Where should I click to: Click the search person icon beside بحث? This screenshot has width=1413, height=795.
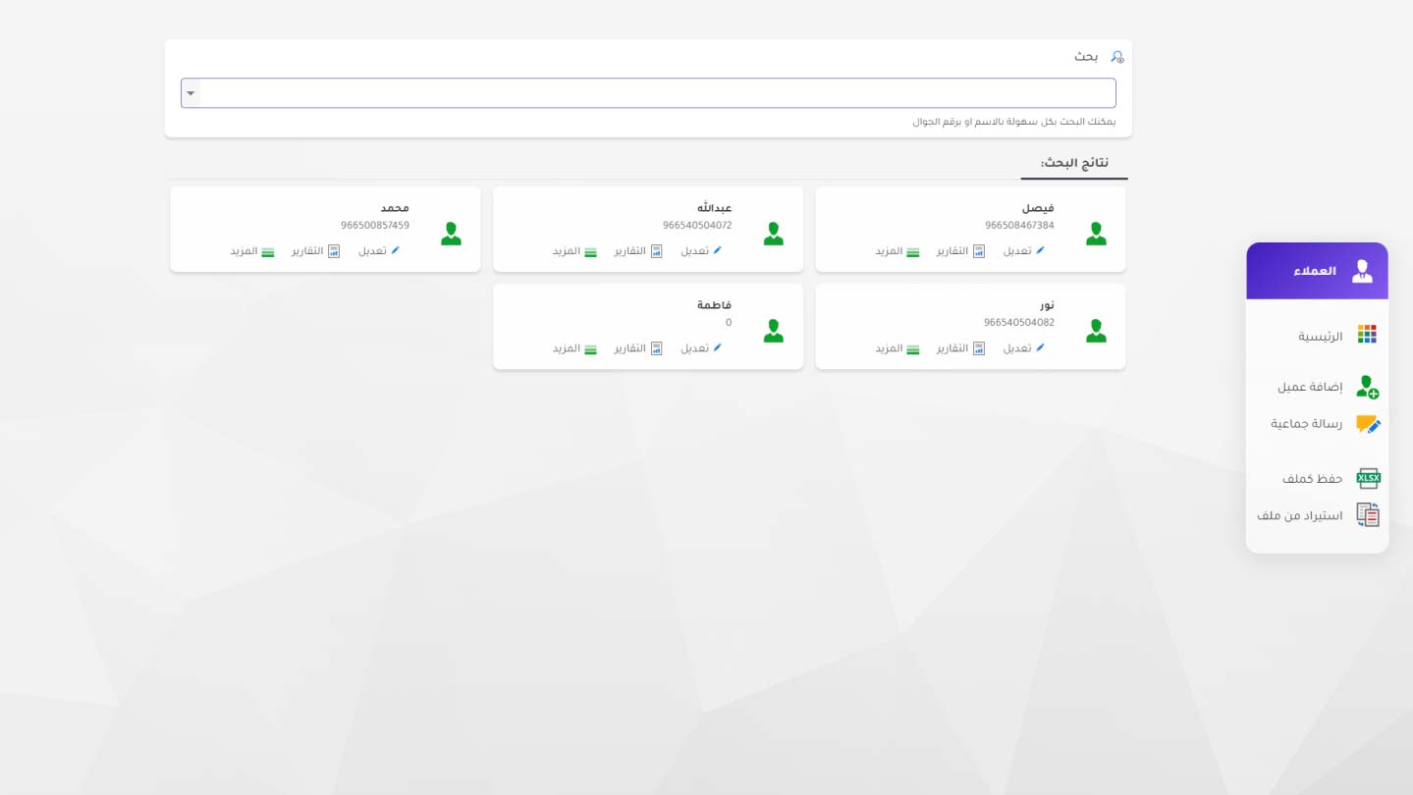click(1116, 57)
